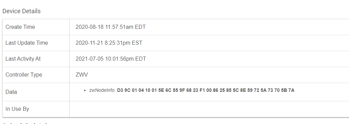Select the Data row label
The height and width of the screenshot is (124, 349).
click(x=11, y=92)
